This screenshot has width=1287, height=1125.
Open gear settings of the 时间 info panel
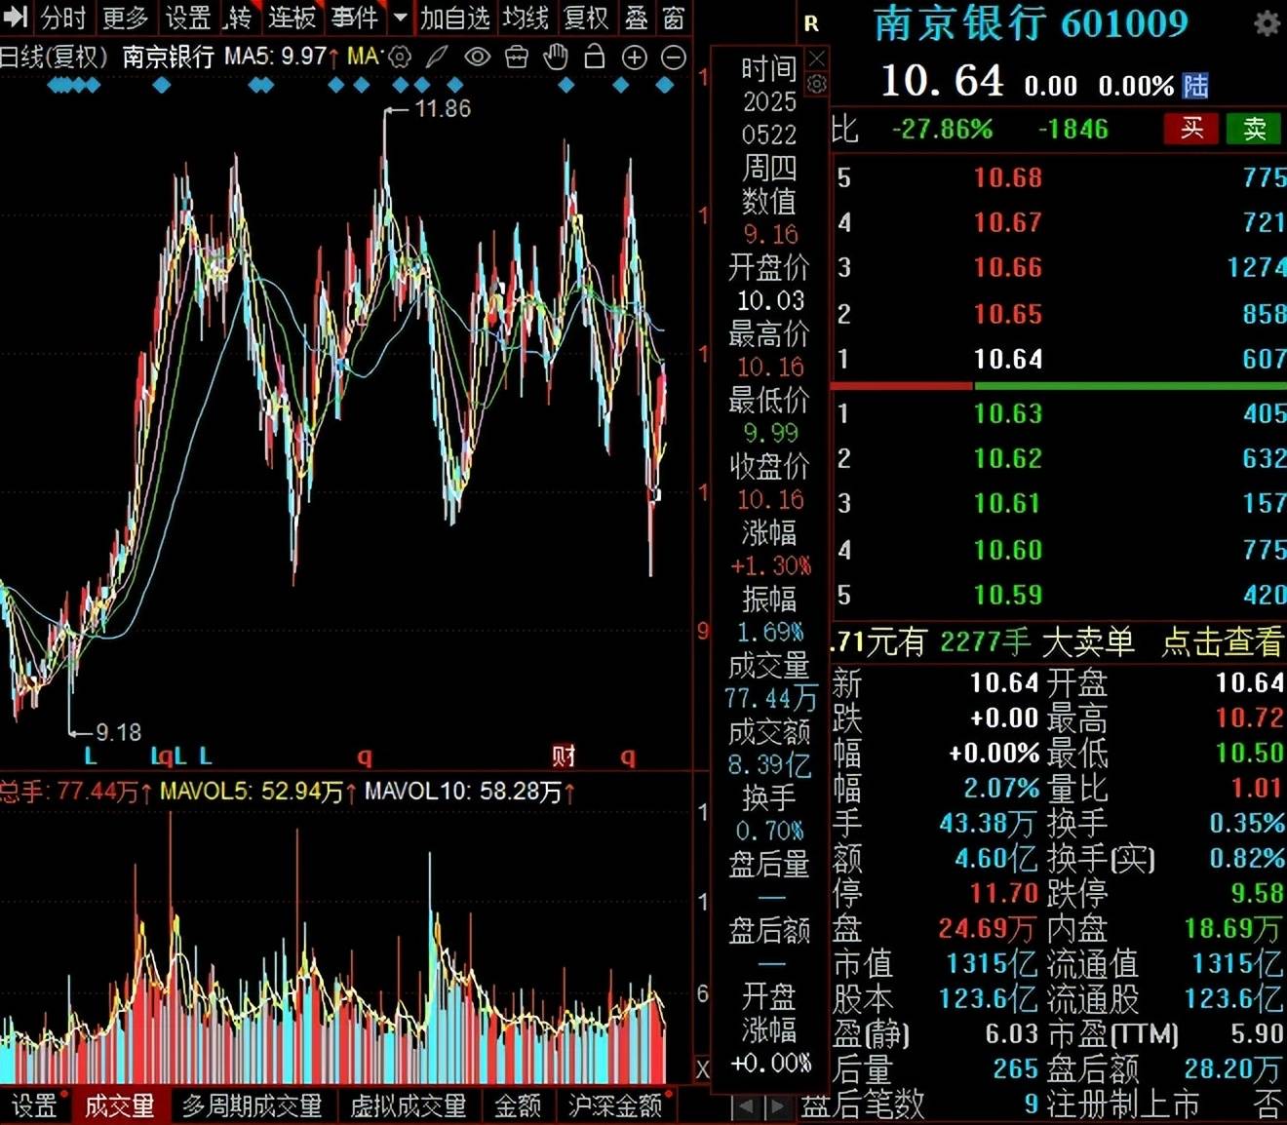click(817, 84)
